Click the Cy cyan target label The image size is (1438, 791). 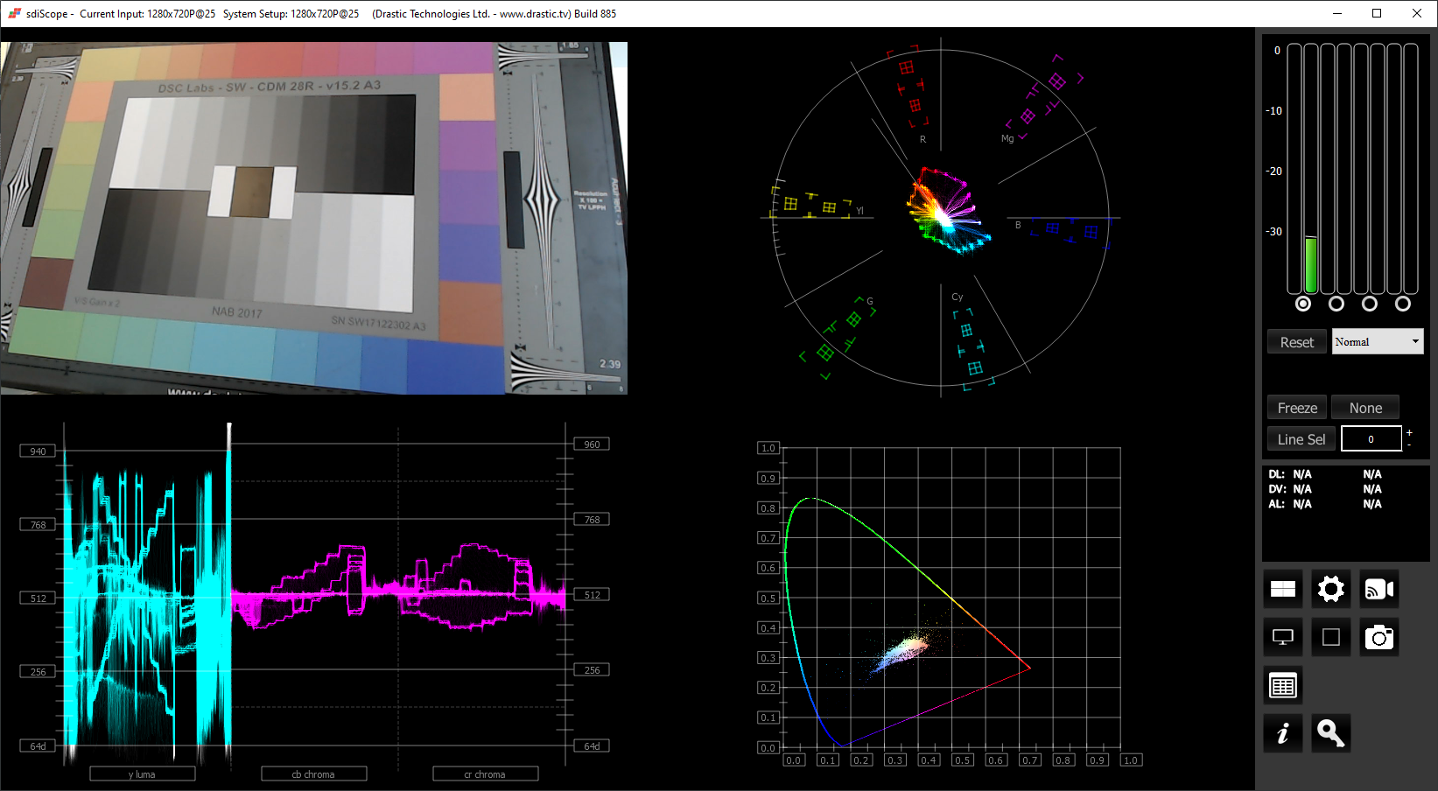point(957,297)
